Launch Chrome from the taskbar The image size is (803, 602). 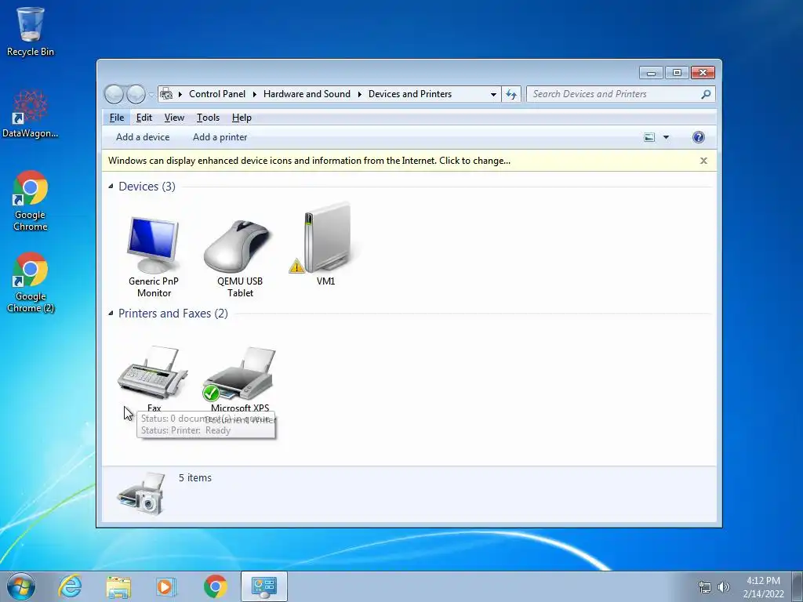point(215,586)
